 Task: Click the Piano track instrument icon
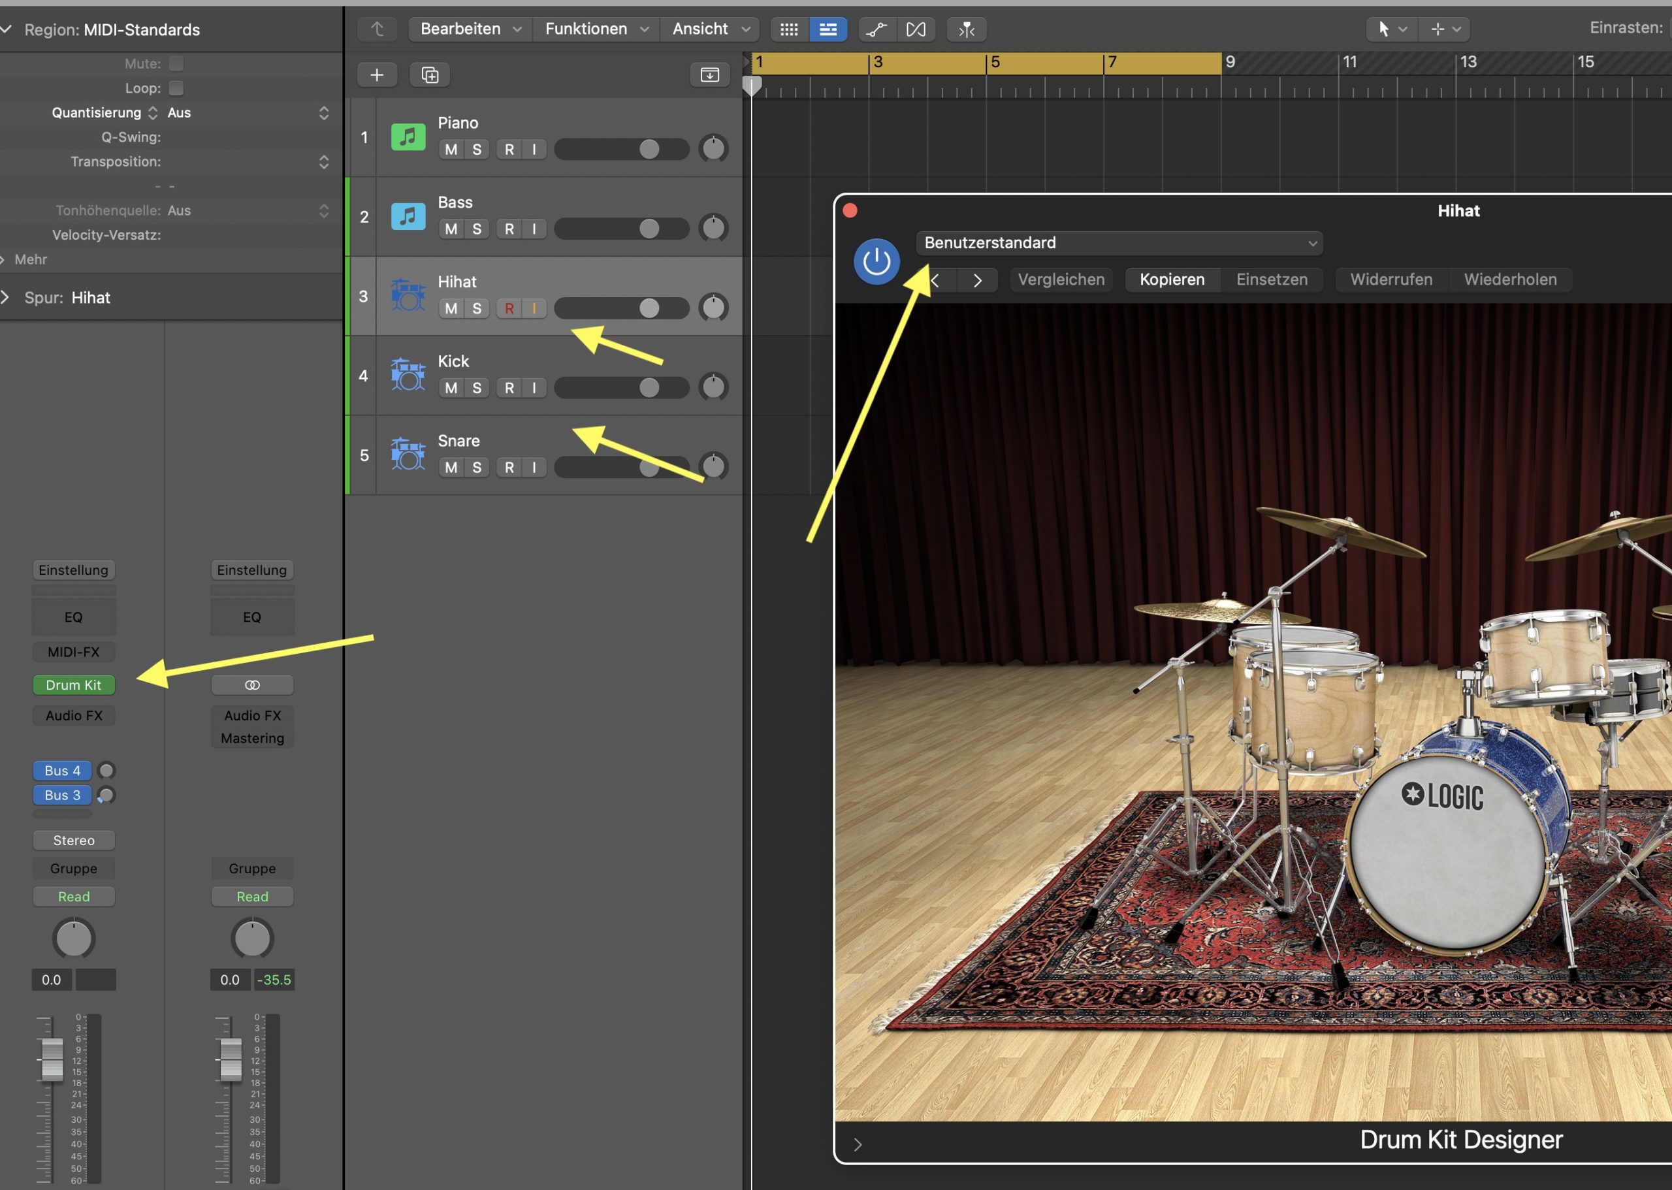[x=408, y=137]
